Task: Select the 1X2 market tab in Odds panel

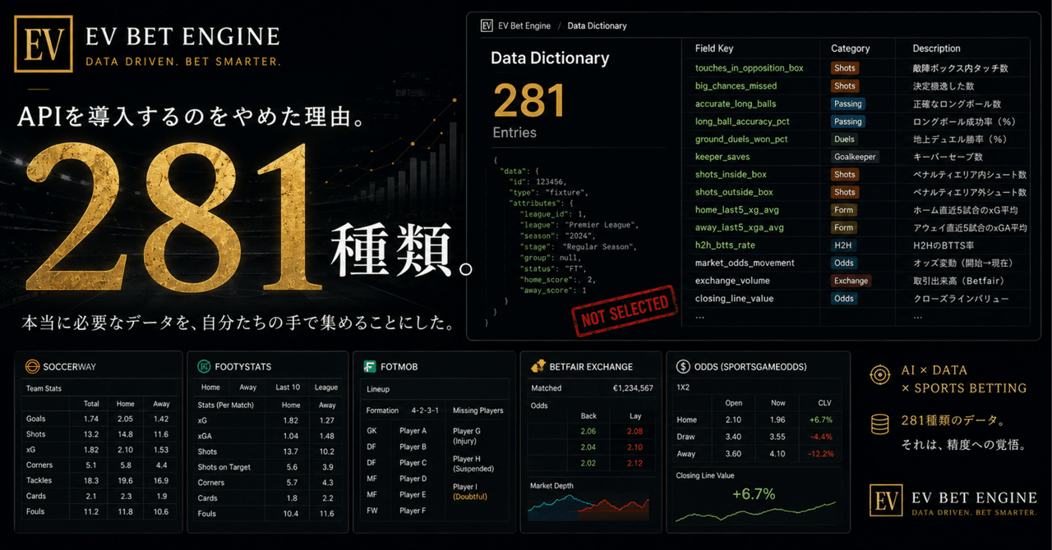Action: pyautogui.click(x=683, y=387)
